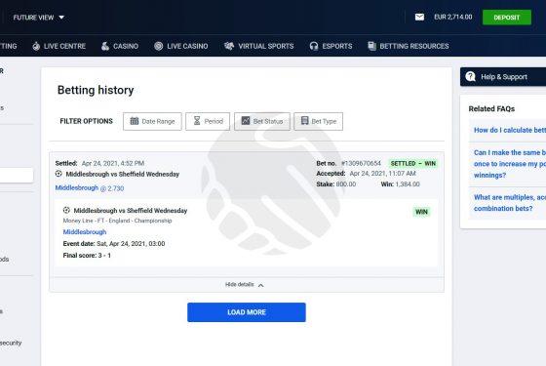Image resolution: width=546 pixels, height=366 pixels.
Task: Click the Live Casino roulette icon
Action: 158,46
